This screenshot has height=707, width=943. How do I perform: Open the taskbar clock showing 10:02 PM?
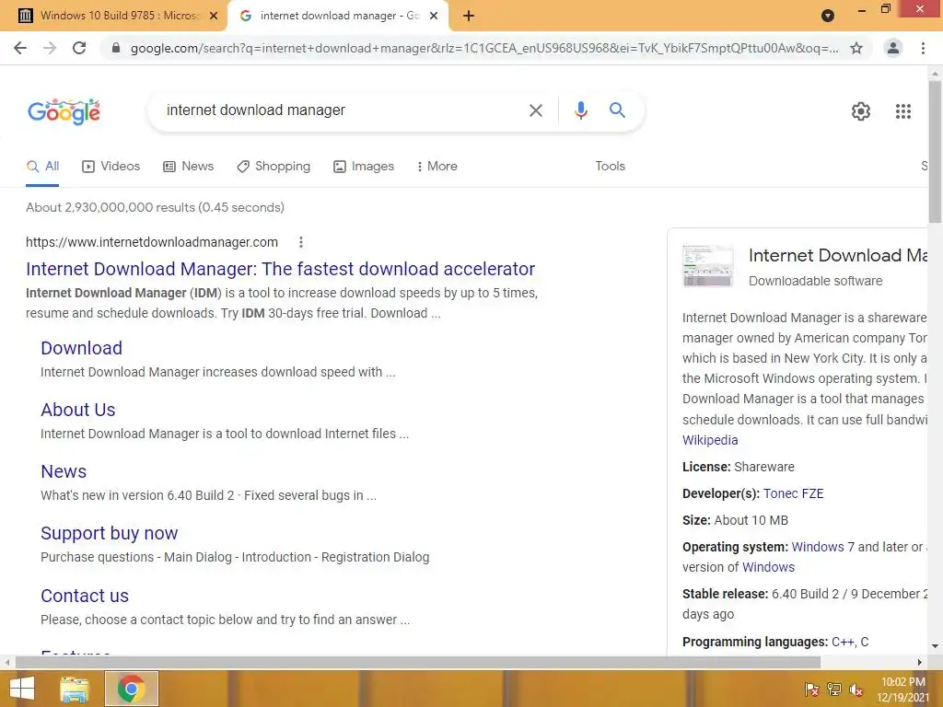click(x=902, y=690)
